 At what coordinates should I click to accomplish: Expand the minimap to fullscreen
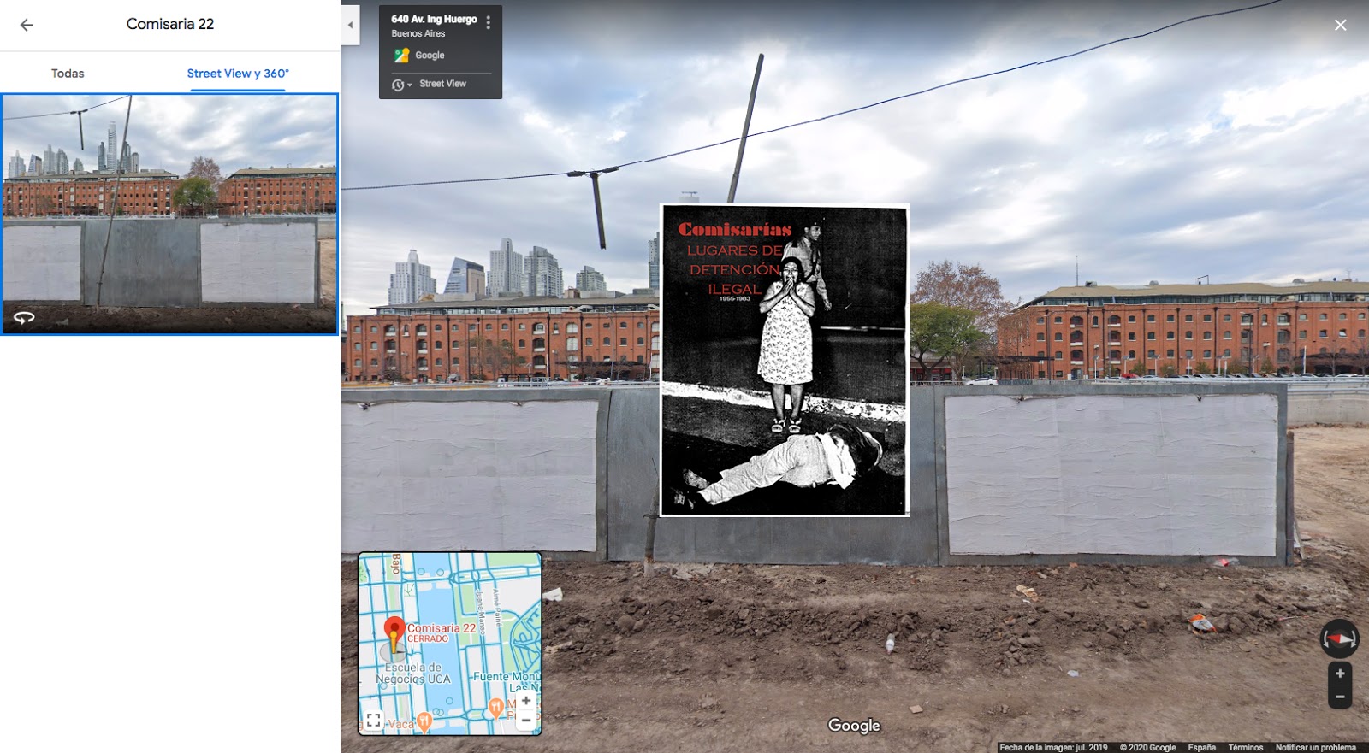(373, 720)
